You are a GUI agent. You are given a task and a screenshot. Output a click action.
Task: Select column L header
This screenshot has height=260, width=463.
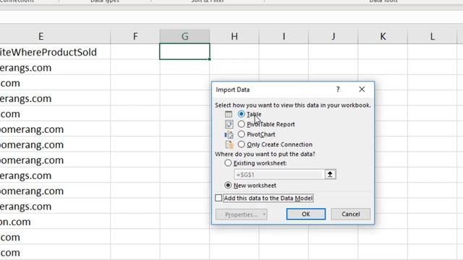pos(433,37)
